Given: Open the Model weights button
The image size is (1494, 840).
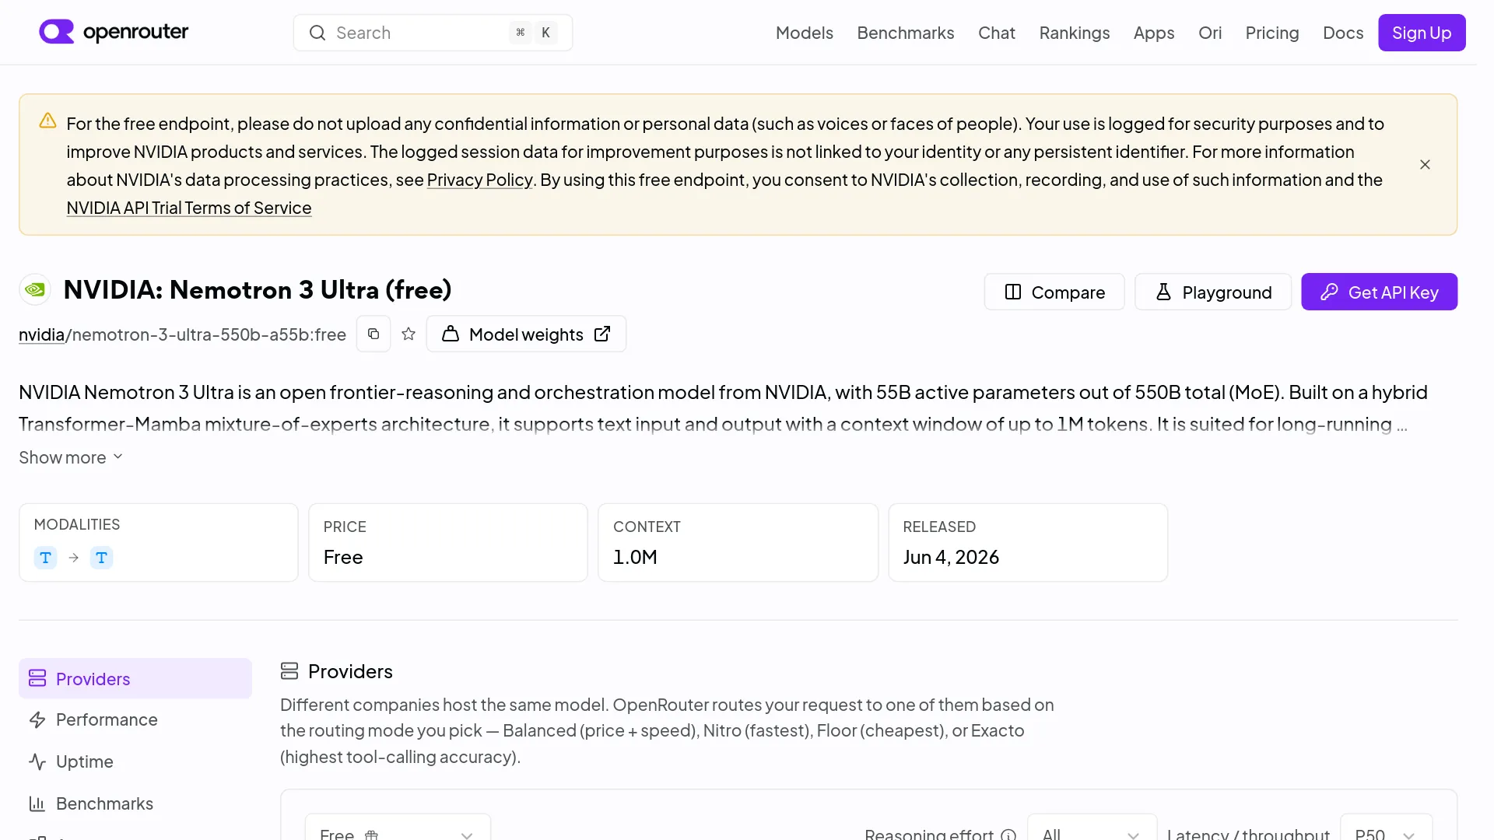Looking at the screenshot, I should [526, 334].
